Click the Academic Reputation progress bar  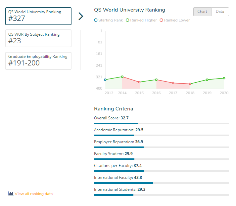[162, 135]
